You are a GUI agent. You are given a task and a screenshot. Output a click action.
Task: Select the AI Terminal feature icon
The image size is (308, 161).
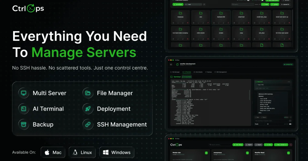(23, 109)
